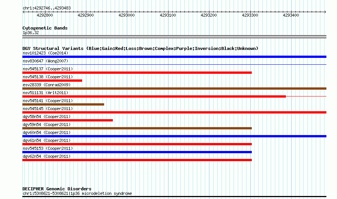The width and height of the screenshot is (337, 199).
Task: Click the 4292800 ruler position
Action: click(x=45, y=15)
